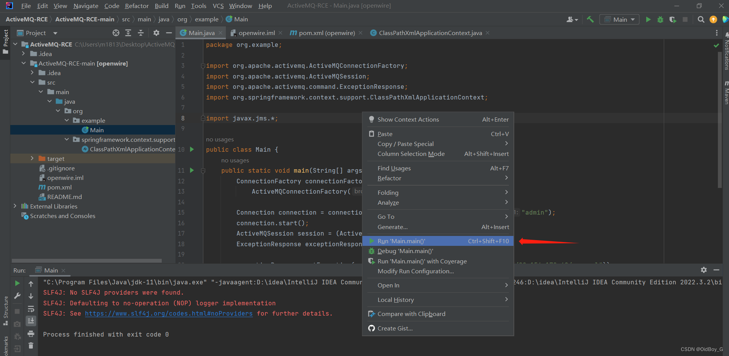
Task: Choose Debug 'Main.main()' from context menu
Action: (x=438, y=251)
